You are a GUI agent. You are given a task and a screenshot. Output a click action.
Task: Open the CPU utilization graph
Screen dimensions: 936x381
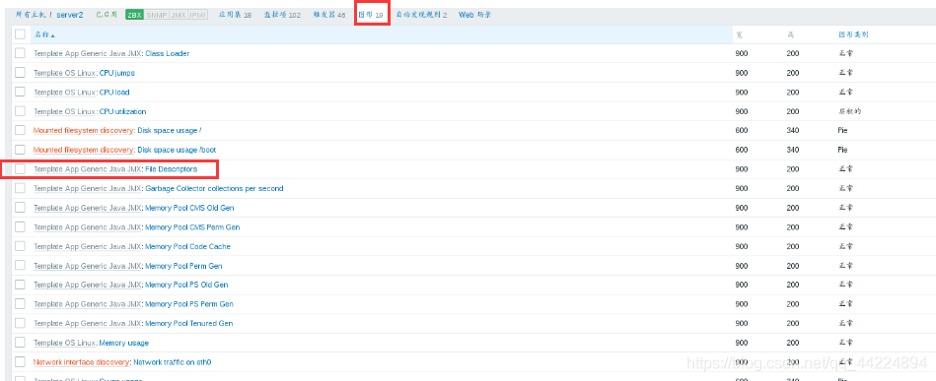click(x=122, y=111)
